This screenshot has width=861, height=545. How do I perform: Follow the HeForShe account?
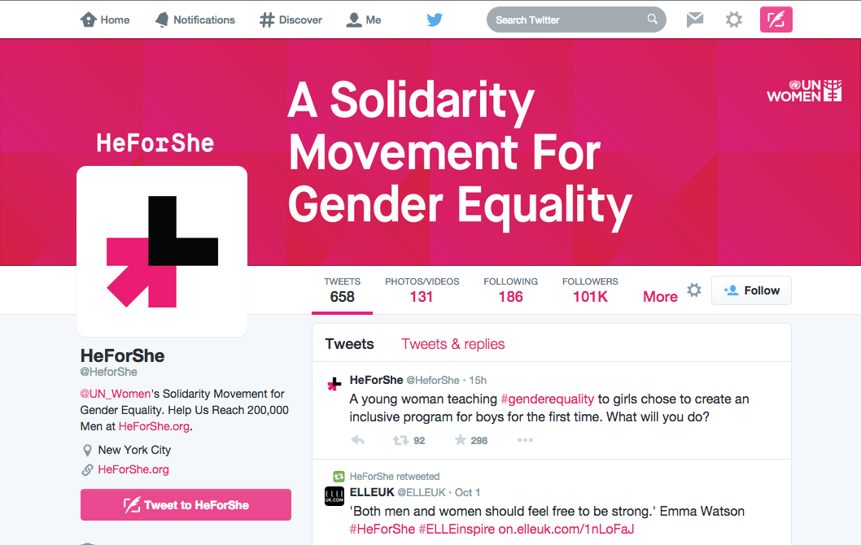tap(751, 290)
